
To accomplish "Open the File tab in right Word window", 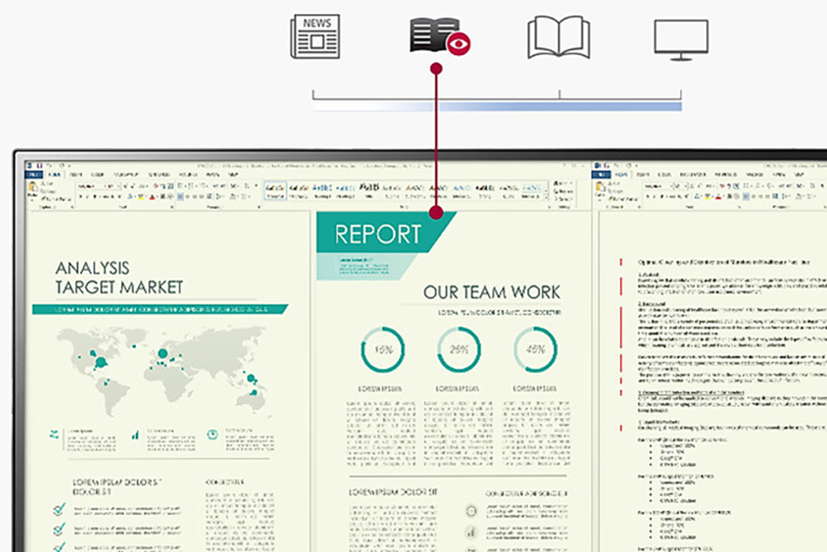I will tap(601, 175).
